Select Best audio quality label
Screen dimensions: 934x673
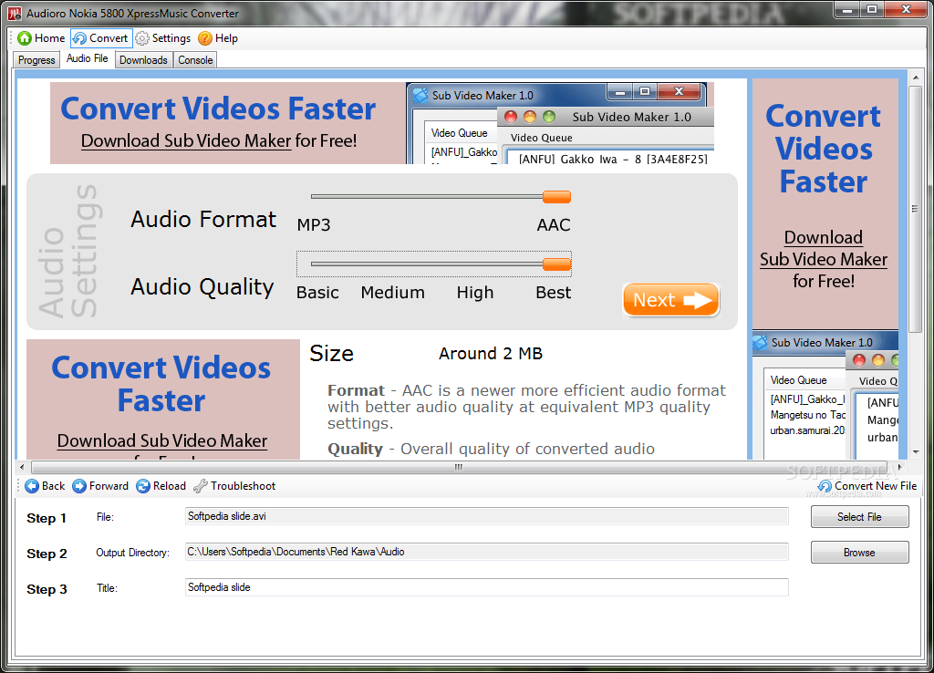click(x=554, y=293)
